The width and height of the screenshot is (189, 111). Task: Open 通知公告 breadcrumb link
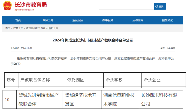[53, 28]
